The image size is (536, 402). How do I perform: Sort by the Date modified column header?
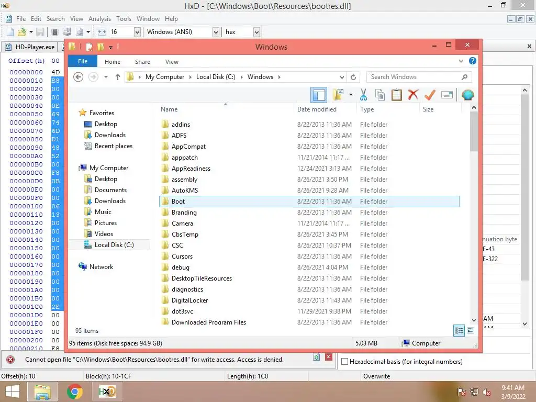tap(317, 109)
